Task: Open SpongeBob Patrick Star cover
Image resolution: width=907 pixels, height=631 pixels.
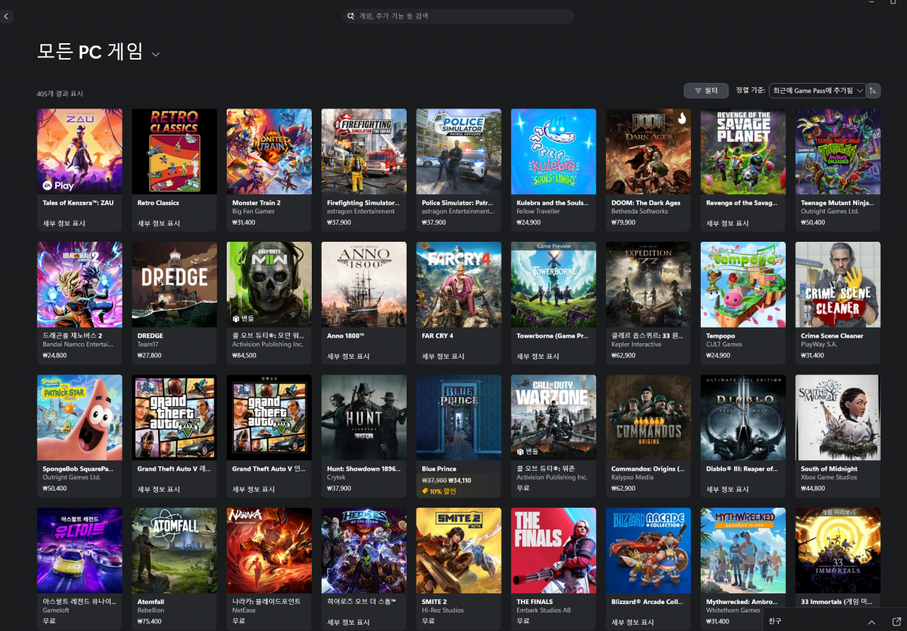Action: pos(79,418)
